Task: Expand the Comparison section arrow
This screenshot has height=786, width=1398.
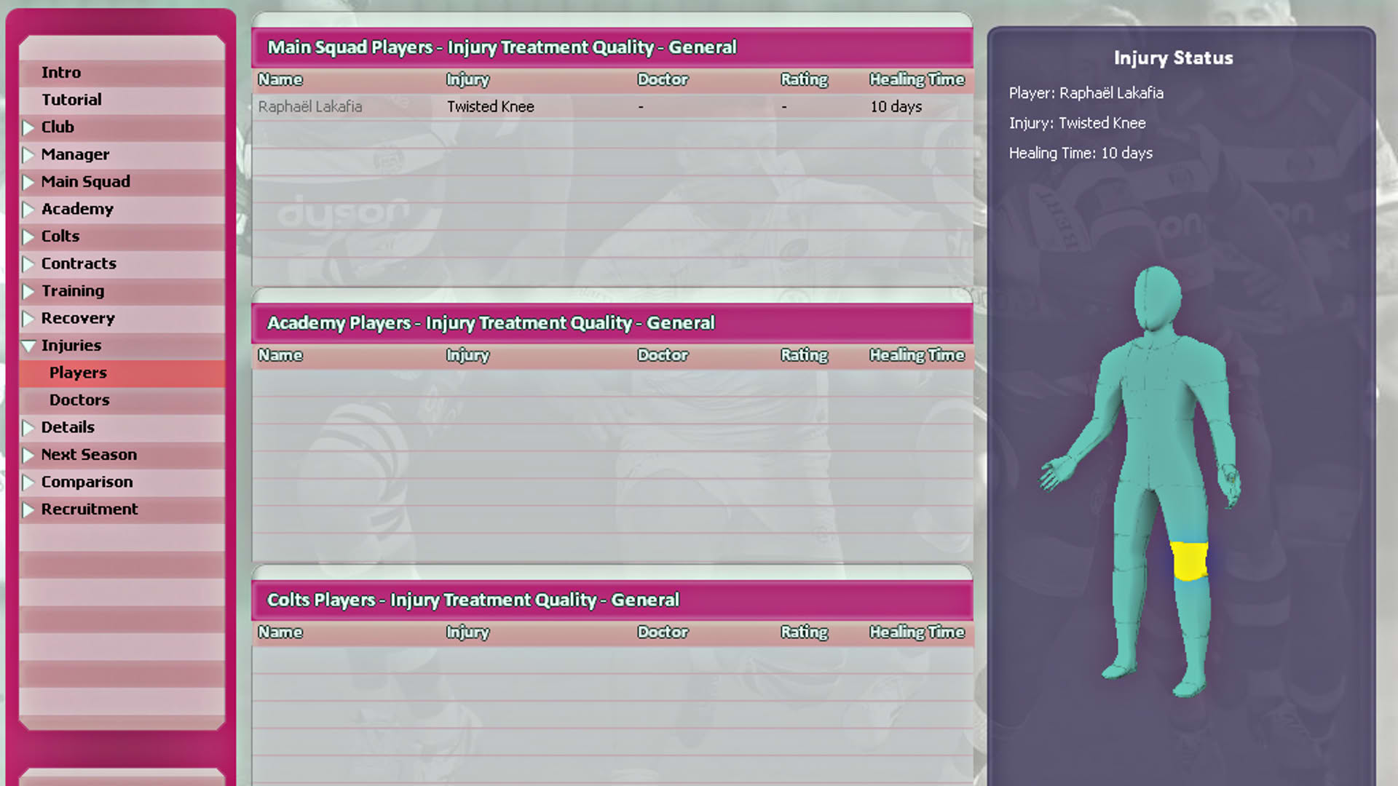Action: [28, 483]
